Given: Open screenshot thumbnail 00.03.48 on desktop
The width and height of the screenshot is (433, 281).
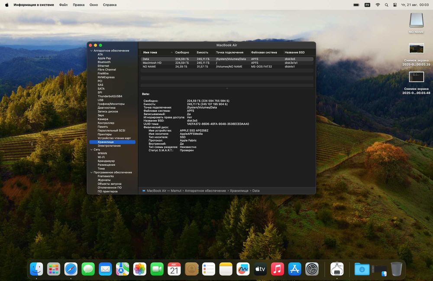Looking at the screenshot, I should [x=416, y=77].
